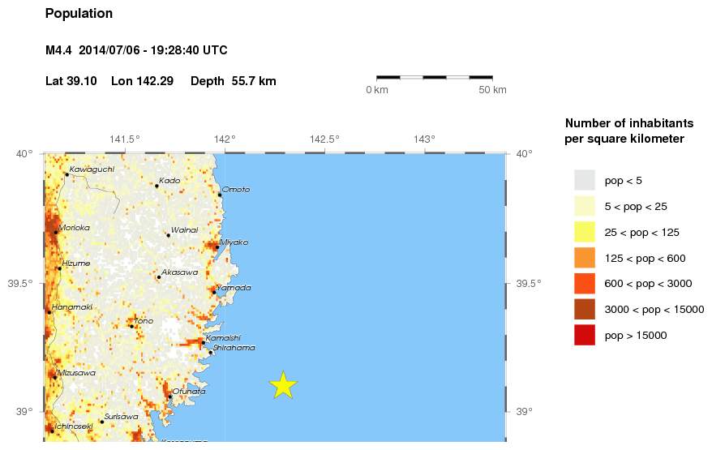Click the Kado dot marker
Image resolution: width=712 pixels, height=450 pixels.
(x=157, y=186)
